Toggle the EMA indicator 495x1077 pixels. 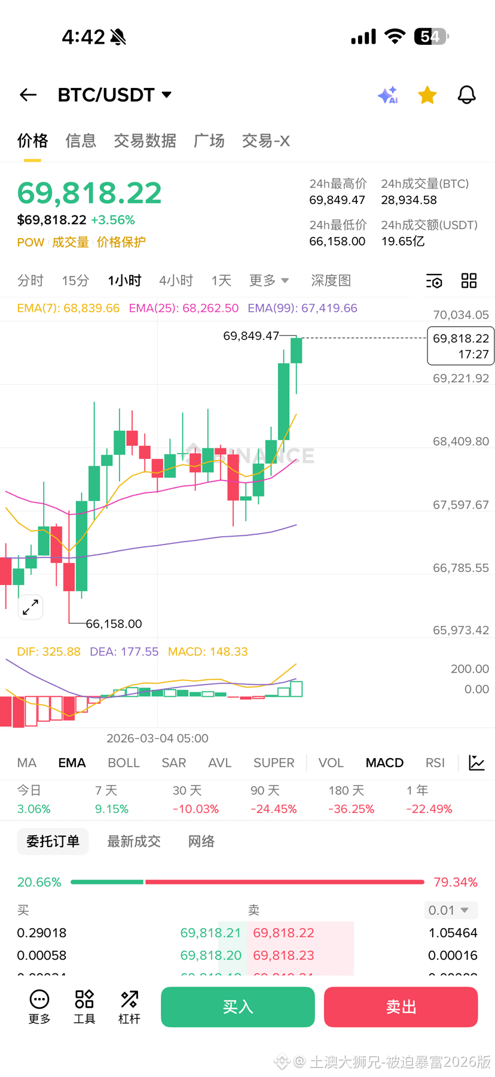pos(72,763)
